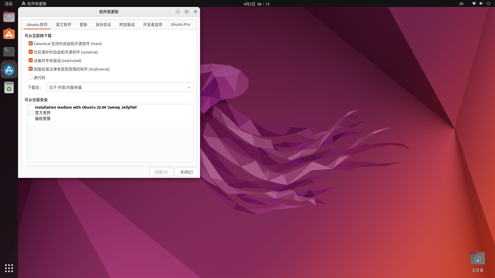Open Terminal from the dock
Image resolution: width=495 pixels, height=278 pixels.
[9, 51]
